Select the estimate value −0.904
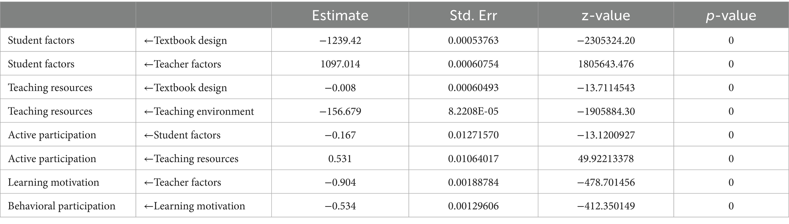The image size is (789, 224). click(340, 182)
